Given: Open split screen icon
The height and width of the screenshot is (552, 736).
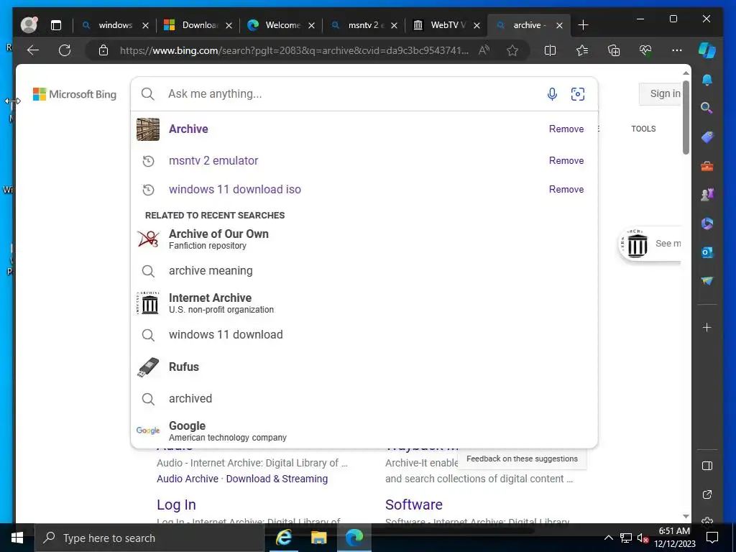Looking at the screenshot, I should [550, 50].
